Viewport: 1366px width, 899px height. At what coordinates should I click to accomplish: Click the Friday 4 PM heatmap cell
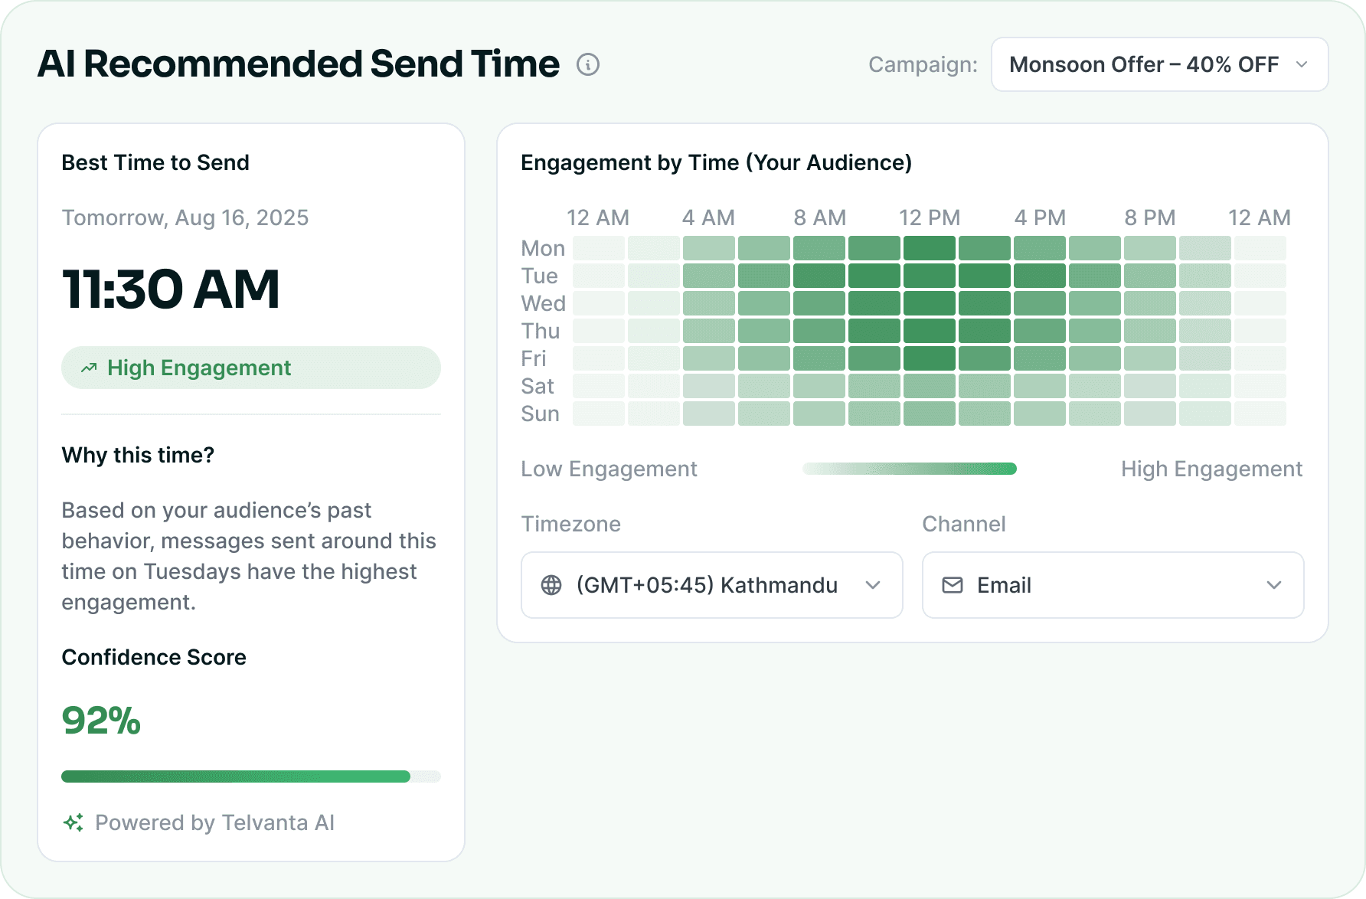click(1040, 358)
